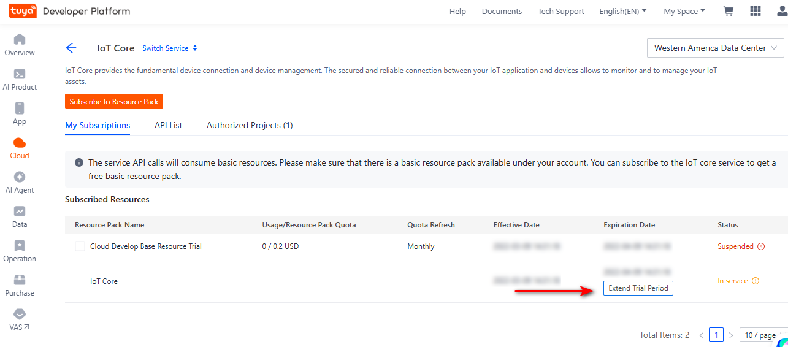Click the Status column header

click(728, 225)
